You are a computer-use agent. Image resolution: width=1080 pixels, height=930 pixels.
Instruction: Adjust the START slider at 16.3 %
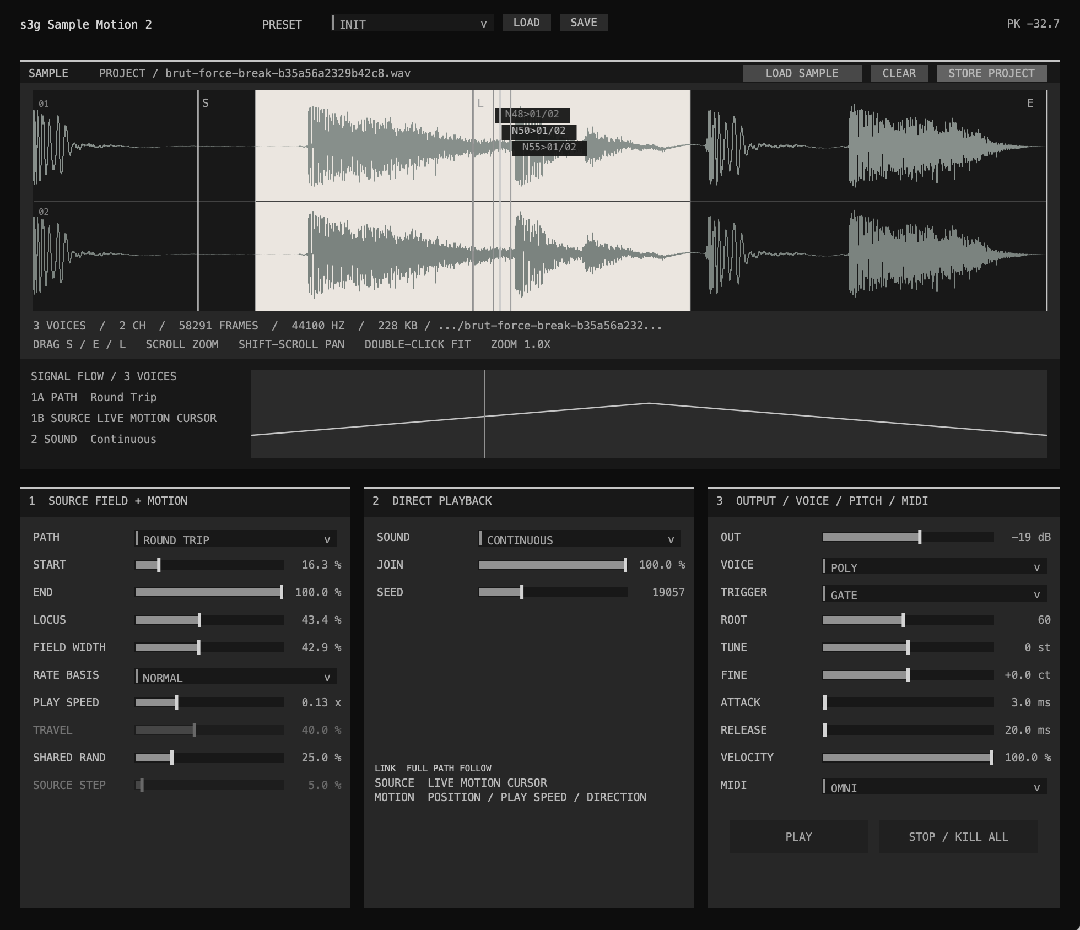[209, 565]
